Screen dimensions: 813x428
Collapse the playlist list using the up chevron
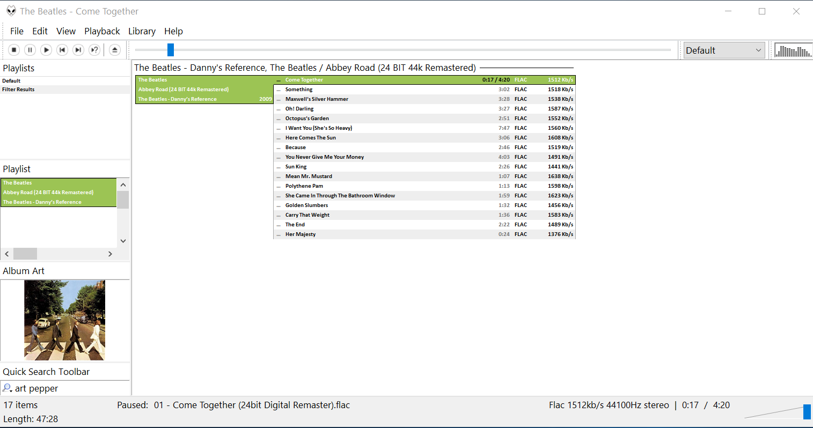[123, 185]
